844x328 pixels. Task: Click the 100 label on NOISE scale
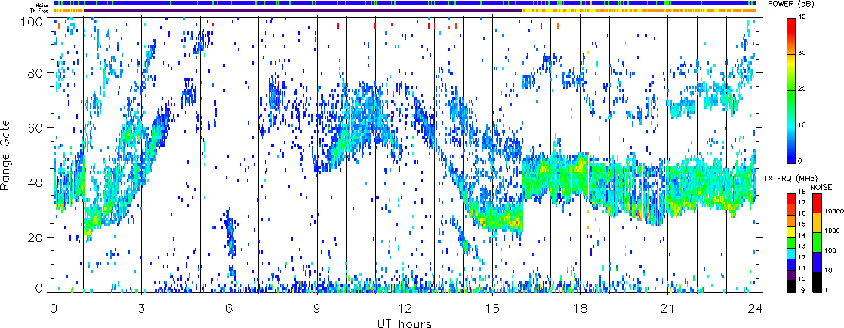tap(830, 250)
